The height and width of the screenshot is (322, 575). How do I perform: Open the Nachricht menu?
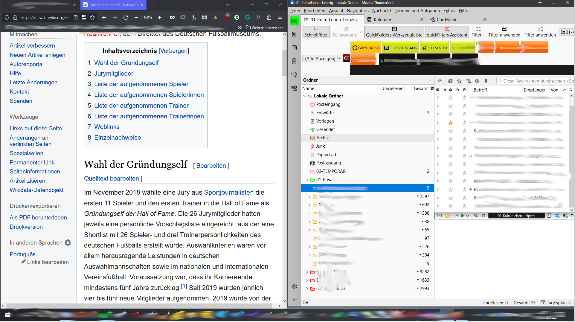click(x=381, y=11)
